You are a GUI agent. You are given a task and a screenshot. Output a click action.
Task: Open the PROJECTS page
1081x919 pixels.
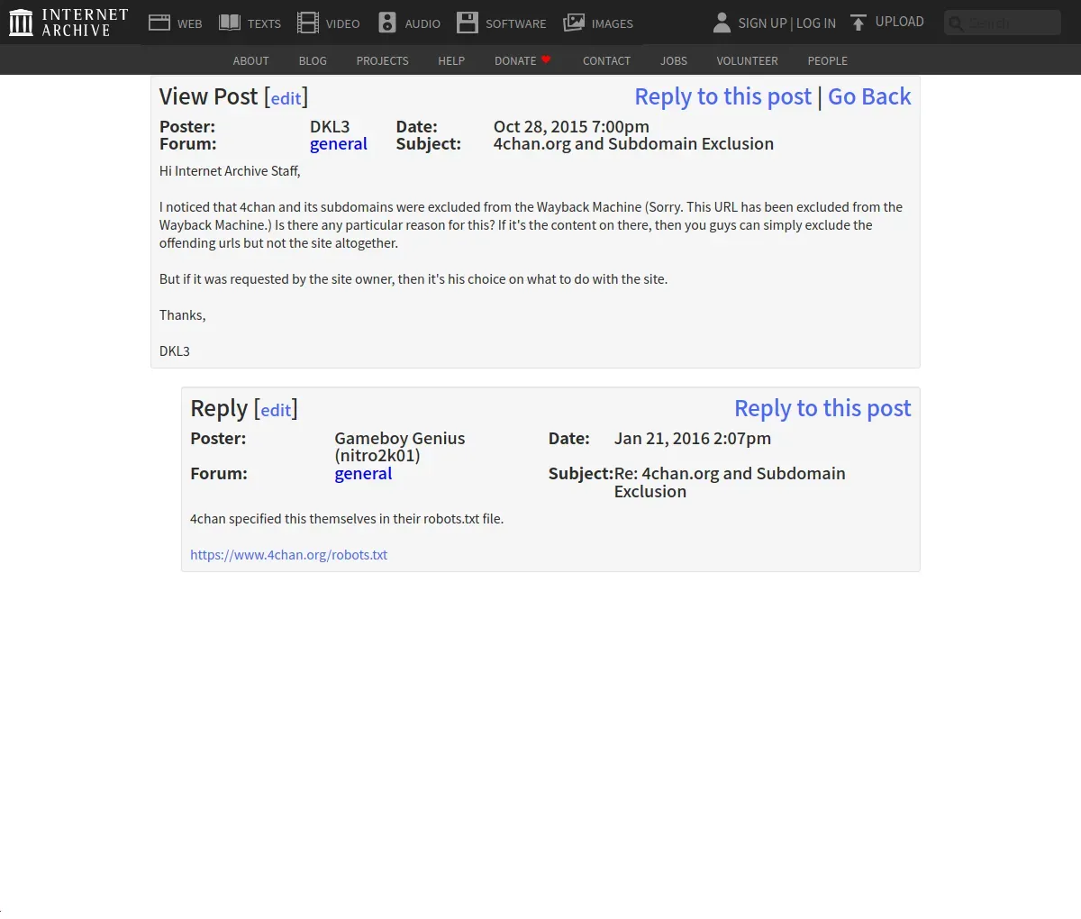coord(382,60)
